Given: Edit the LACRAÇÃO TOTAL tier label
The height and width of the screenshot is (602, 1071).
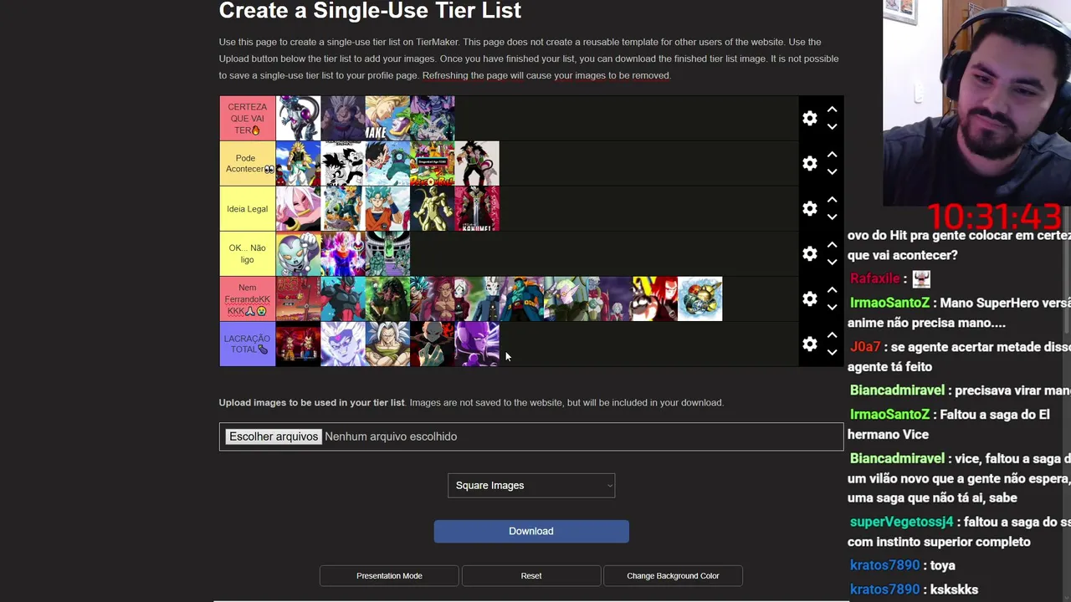Looking at the screenshot, I should pyautogui.click(x=248, y=344).
